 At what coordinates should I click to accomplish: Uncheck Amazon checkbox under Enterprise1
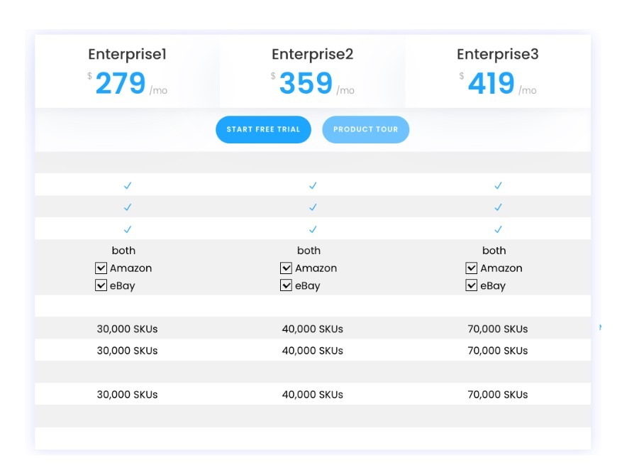tap(101, 268)
